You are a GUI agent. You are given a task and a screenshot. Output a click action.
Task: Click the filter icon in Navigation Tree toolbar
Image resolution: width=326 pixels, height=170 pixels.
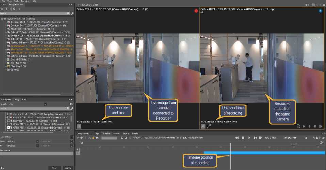[6, 8]
